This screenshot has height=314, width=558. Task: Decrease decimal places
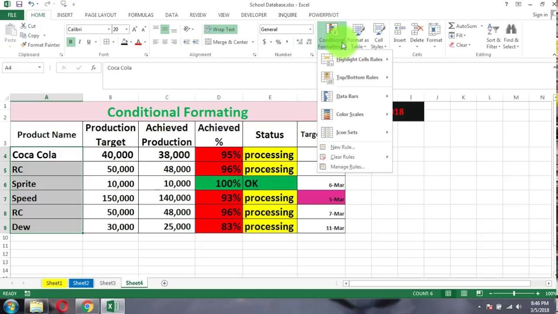(309, 42)
